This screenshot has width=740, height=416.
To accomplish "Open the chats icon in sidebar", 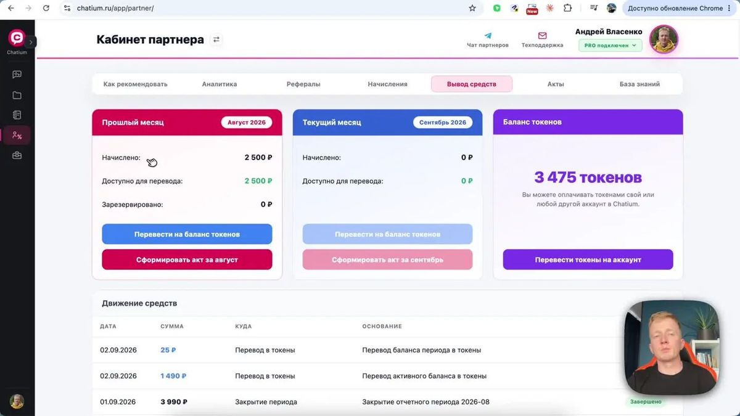I will point(17,75).
